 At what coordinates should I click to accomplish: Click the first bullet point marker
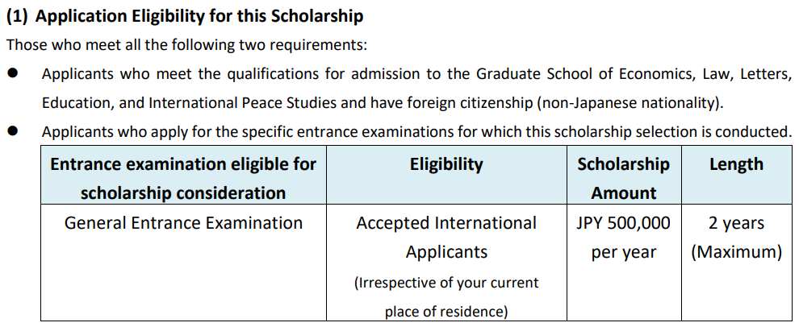coord(13,74)
